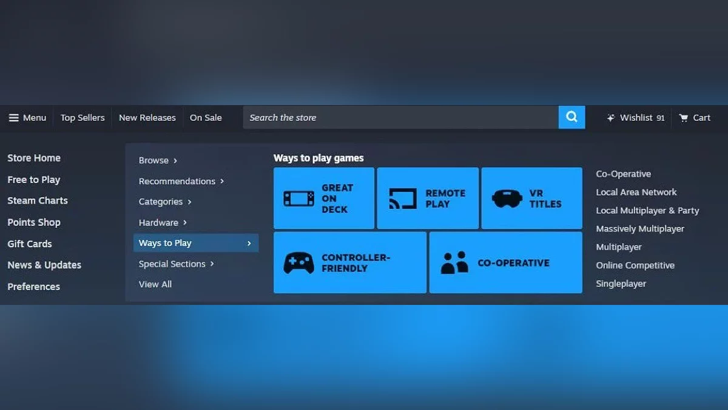Go to Store Home
Screen dimensions: 728x410
tap(34, 158)
